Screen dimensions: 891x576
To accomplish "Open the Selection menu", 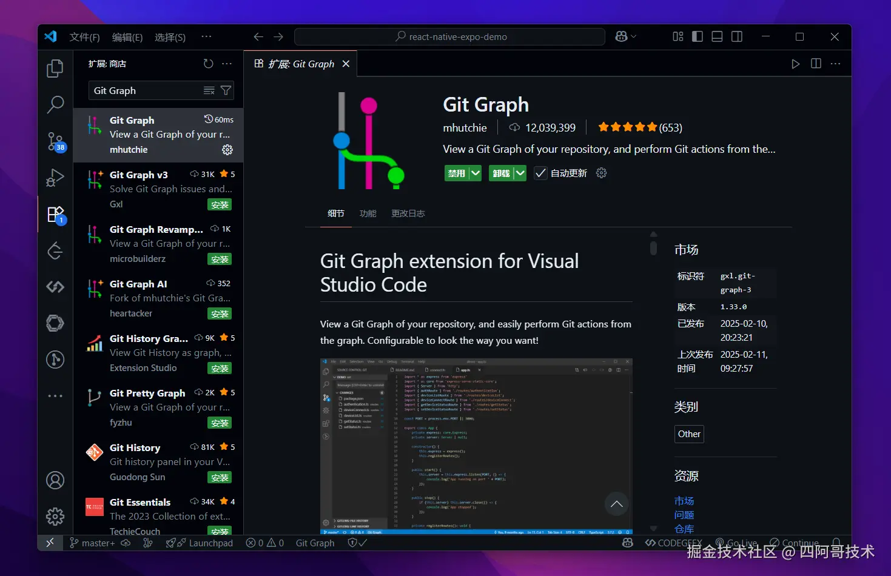I will tap(170, 37).
